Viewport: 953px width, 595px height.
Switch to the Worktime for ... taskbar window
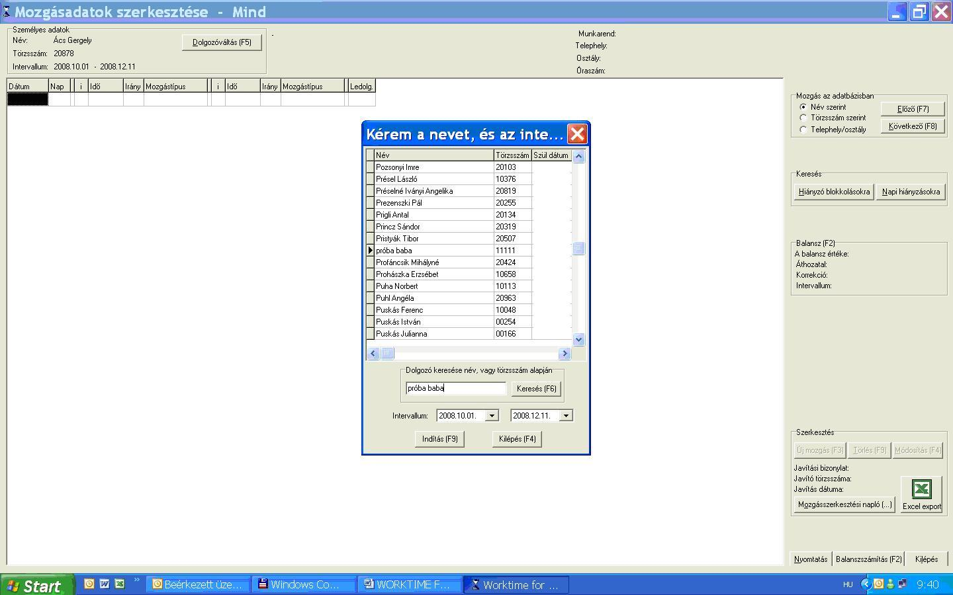pyautogui.click(x=517, y=584)
